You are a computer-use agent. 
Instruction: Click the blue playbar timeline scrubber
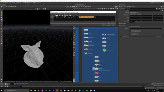pyautogui.click(x=22, y=84)
